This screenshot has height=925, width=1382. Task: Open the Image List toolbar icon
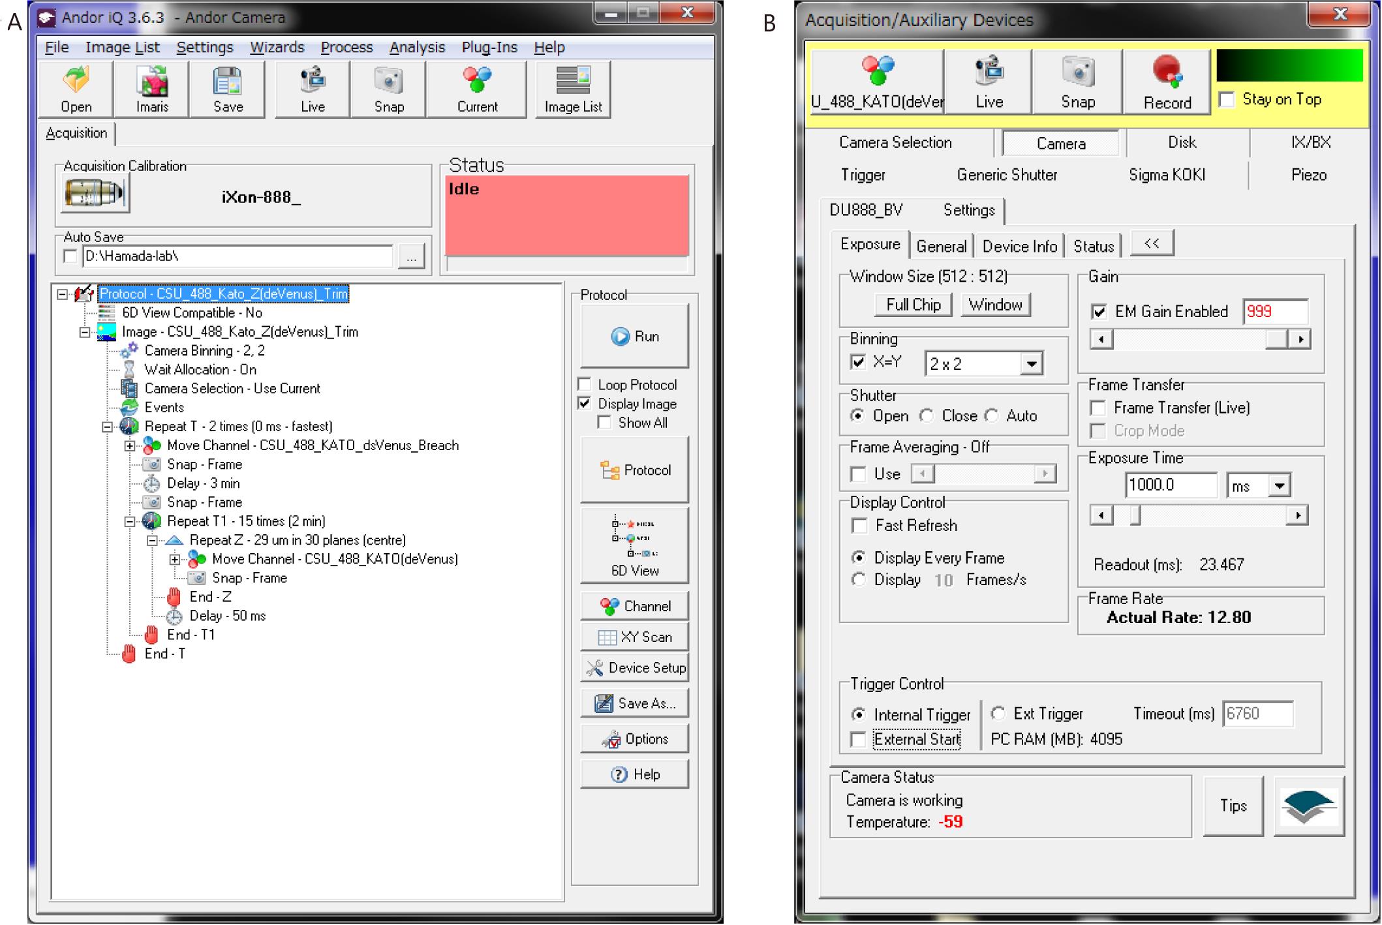pyautogui.click(x=573, y=89)
